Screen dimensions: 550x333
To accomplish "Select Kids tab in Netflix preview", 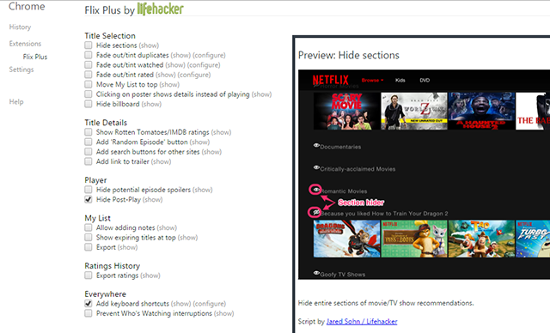I will [400, 80].
